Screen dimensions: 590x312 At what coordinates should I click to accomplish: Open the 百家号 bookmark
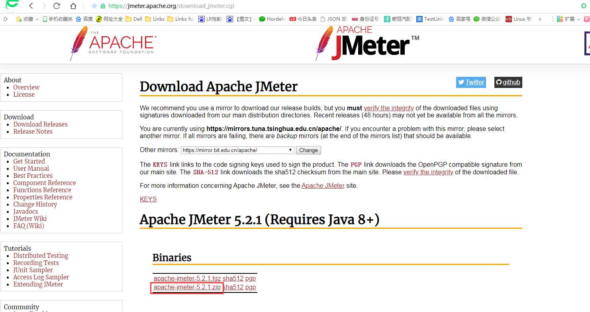[x=459, y=19]
